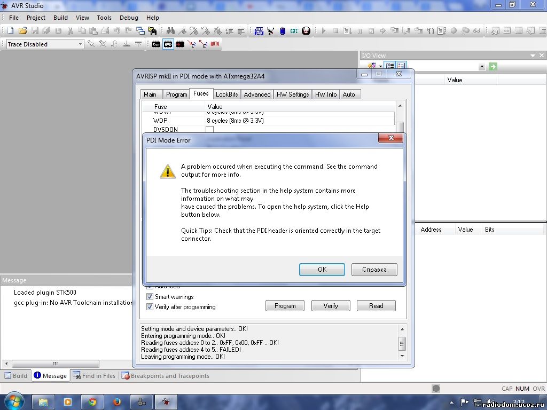
Task: Click the Con connect programmer icon
Action: (x=157, y=44)
